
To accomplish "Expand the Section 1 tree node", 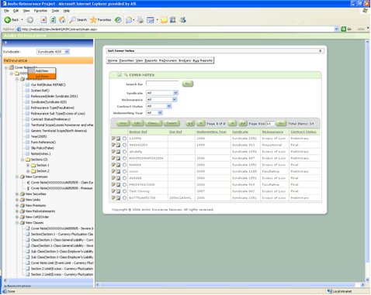I will 28,165.
